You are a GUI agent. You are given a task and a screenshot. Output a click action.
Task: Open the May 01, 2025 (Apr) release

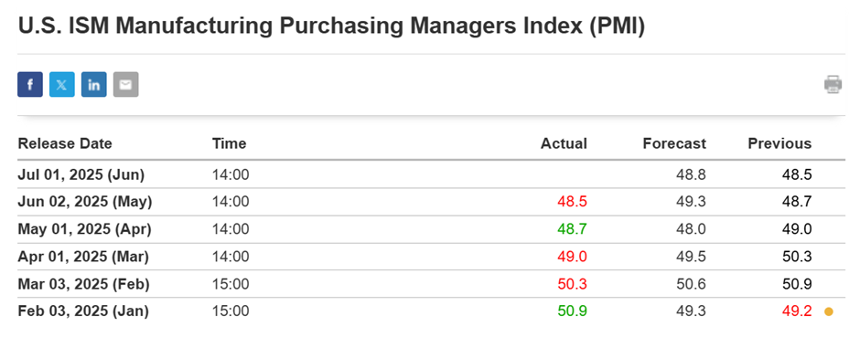(431, 229)
